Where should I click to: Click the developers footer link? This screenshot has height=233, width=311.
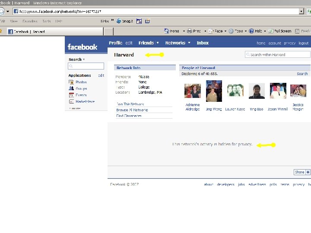click(225, 185)
